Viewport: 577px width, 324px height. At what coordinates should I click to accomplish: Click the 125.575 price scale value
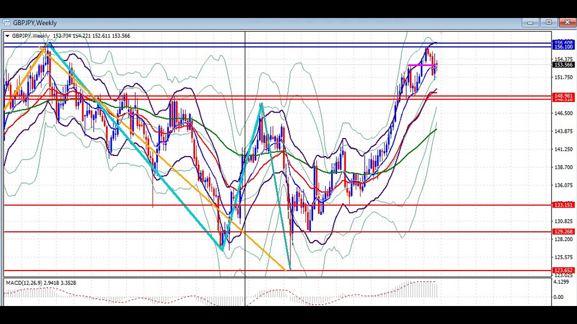coord(563,257)
